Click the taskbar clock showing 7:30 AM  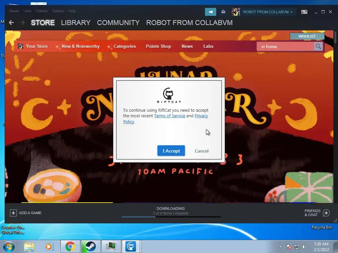click(x=321, y=247)
